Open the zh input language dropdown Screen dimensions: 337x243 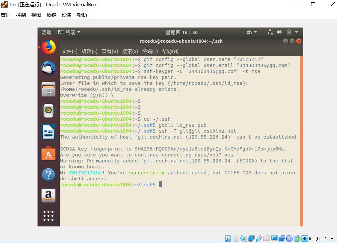[x=252, y=32]
